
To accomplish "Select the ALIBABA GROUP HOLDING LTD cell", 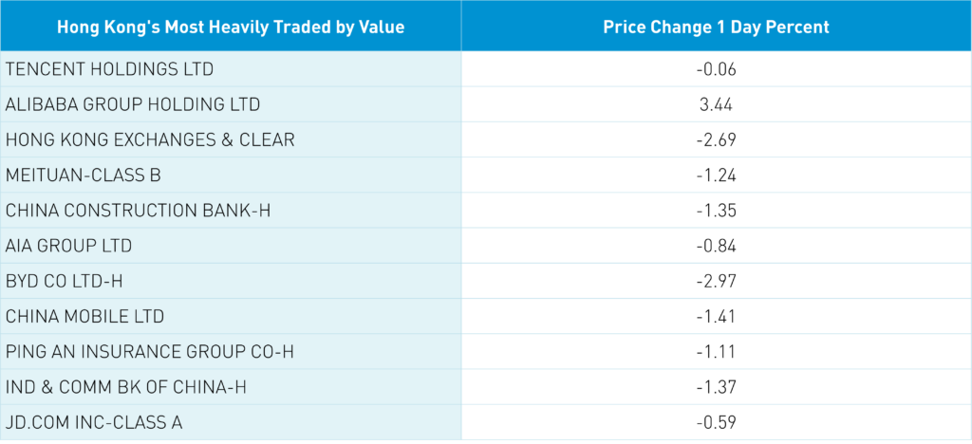I will point(133,104).
